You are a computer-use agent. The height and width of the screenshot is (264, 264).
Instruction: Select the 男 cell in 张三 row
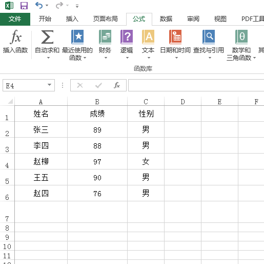pos(146,129)
